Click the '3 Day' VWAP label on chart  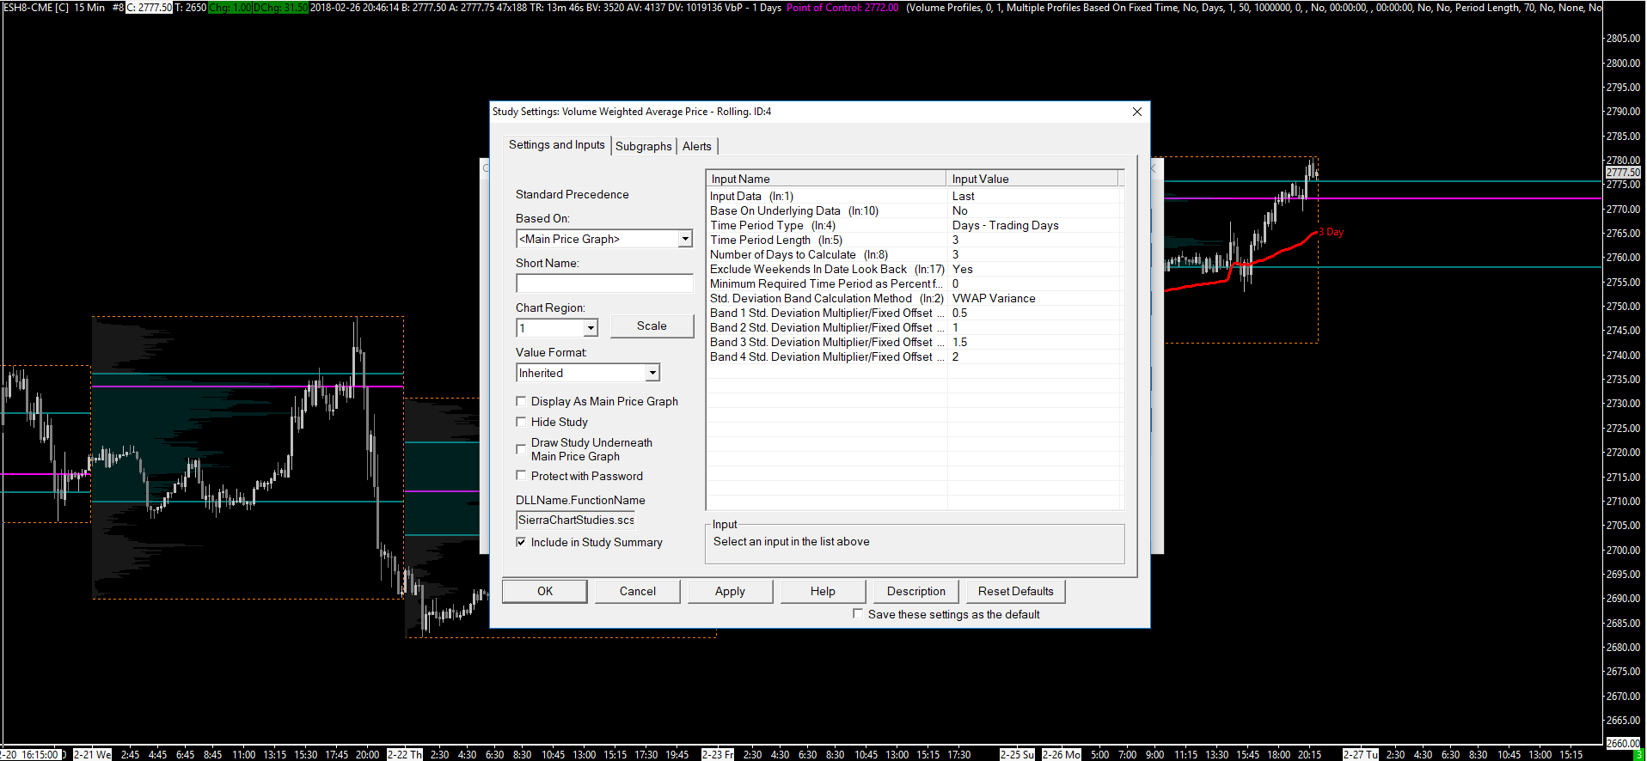1332,232
